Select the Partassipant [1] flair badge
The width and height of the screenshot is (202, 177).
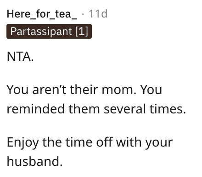click(x=49, y=31)
